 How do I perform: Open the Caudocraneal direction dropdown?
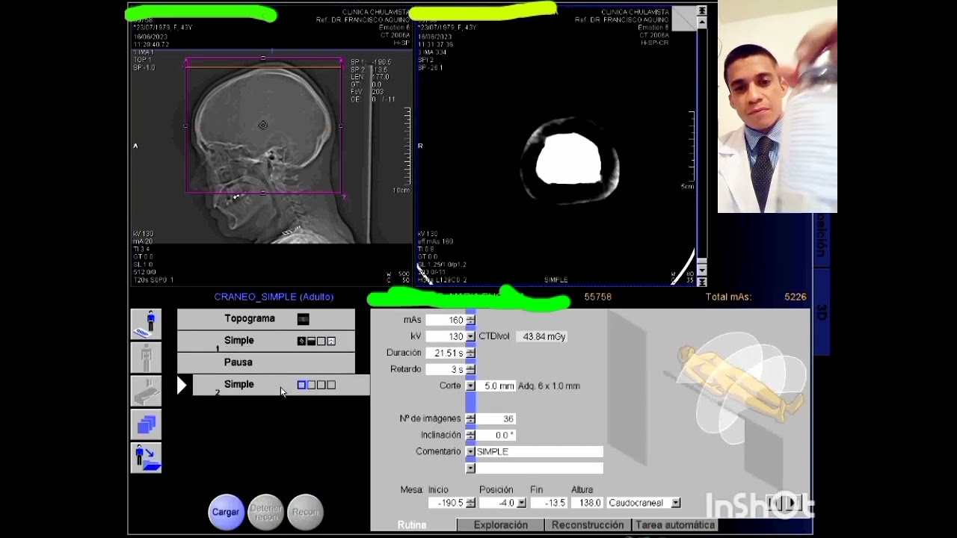tap(676, 503)
